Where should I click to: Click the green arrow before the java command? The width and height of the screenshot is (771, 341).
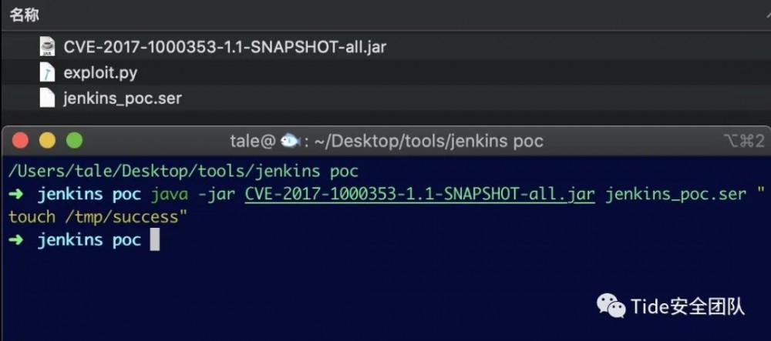pos(15,194)
